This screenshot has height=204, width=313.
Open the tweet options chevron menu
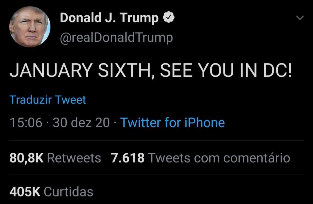pyautogui.click(x=300, y=18)
